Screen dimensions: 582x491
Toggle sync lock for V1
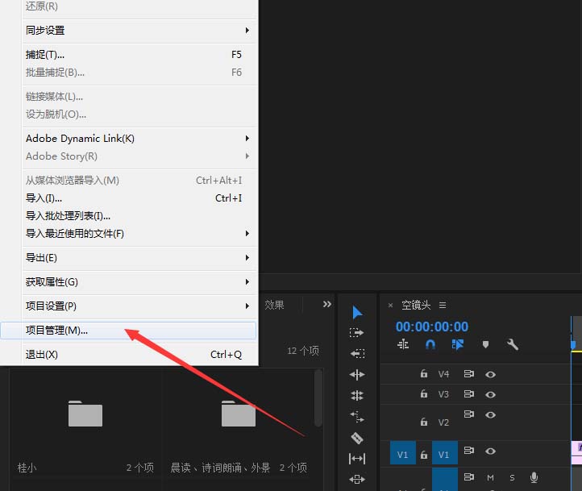(x=469, y=450)
